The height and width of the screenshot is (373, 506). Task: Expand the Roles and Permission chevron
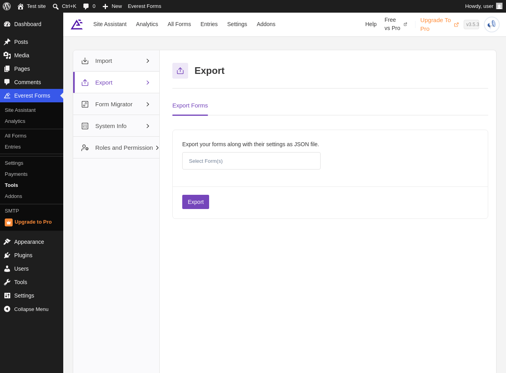point(157,148)
